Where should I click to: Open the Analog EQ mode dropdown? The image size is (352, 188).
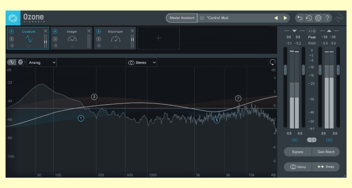[41, 63]
